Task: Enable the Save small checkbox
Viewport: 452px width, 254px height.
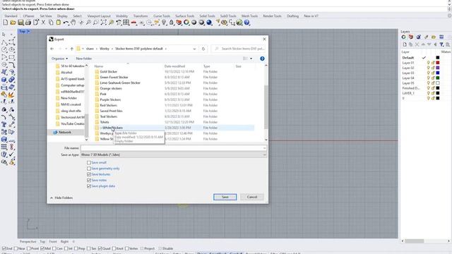Action: pyautogui.click(x=89, y=163)
